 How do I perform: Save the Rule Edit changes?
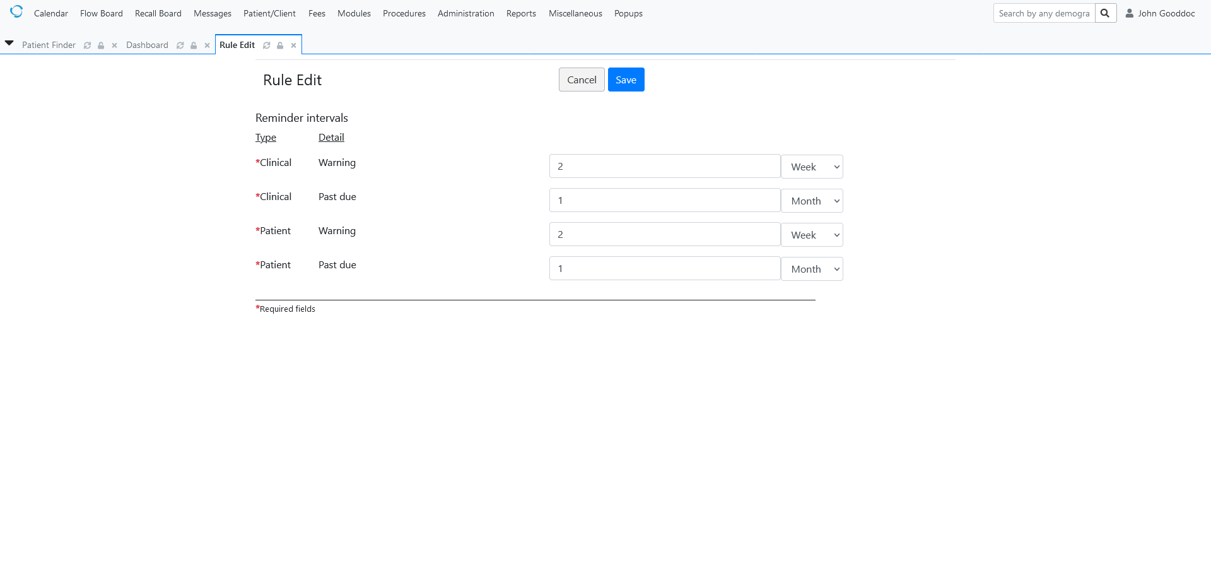626,80
